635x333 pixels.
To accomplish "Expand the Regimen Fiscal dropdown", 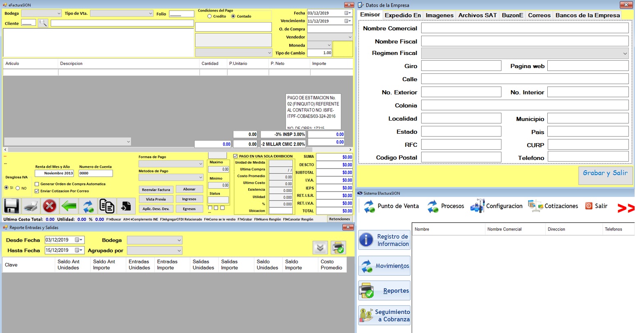I will click(625, 53).
